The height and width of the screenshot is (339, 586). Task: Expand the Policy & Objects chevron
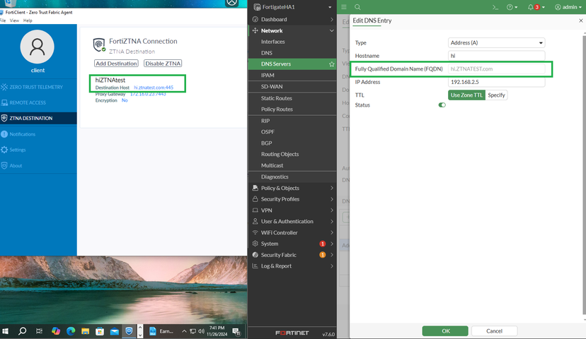[x=331, y=188]
